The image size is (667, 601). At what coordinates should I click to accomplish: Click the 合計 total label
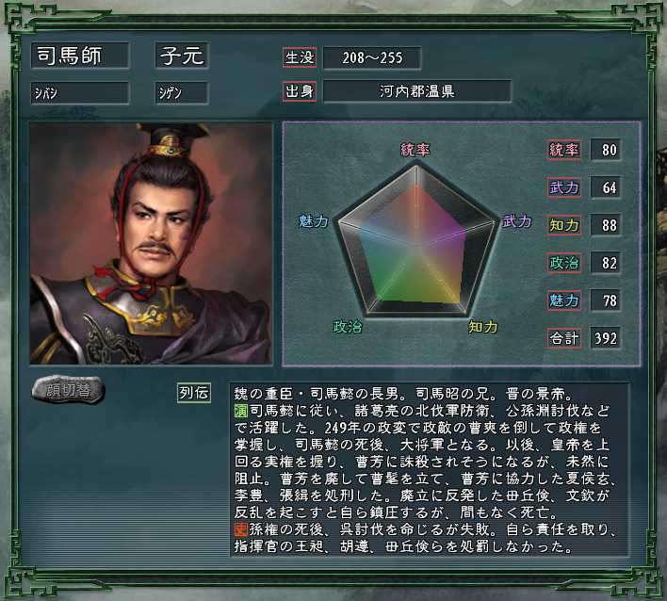tap(564, 338)
